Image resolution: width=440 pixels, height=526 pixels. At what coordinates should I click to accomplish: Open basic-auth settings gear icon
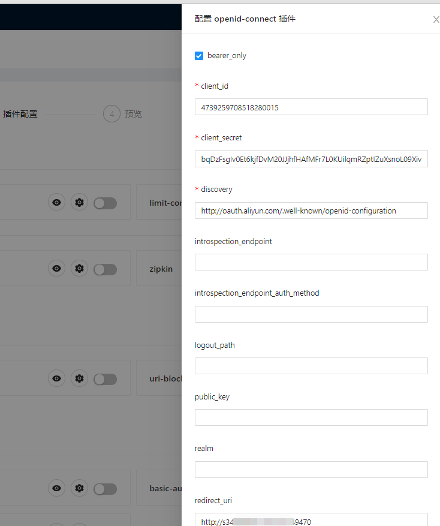(x=79, y=488)
